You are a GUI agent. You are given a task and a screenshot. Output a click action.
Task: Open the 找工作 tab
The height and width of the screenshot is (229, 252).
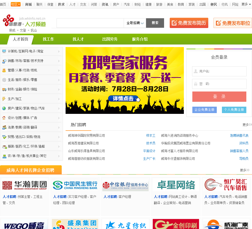pyautogui.click(x=48, y=39)
